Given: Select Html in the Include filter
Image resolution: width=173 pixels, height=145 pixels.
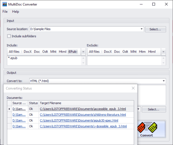Looking at the screenshot, I should click(63, 52).
